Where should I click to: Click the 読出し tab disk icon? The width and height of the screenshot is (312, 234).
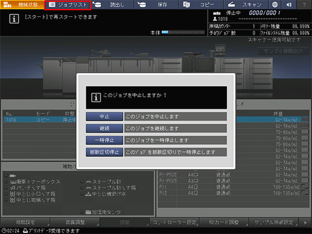pyautogui.click(x=97, y=4)
